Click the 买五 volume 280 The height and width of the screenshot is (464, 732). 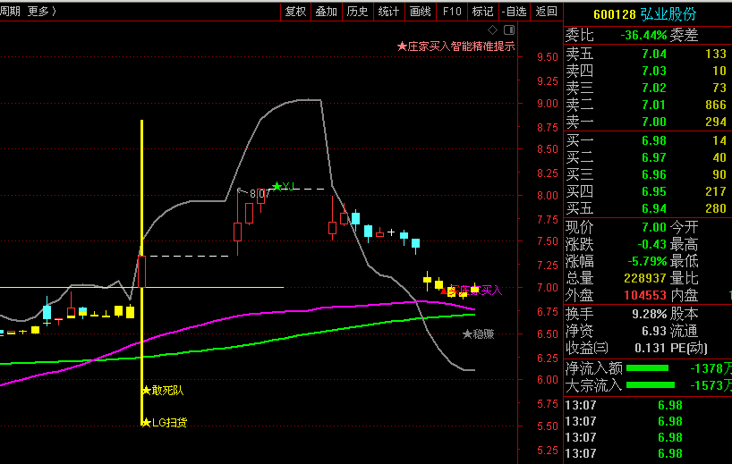tap(716, 208)
